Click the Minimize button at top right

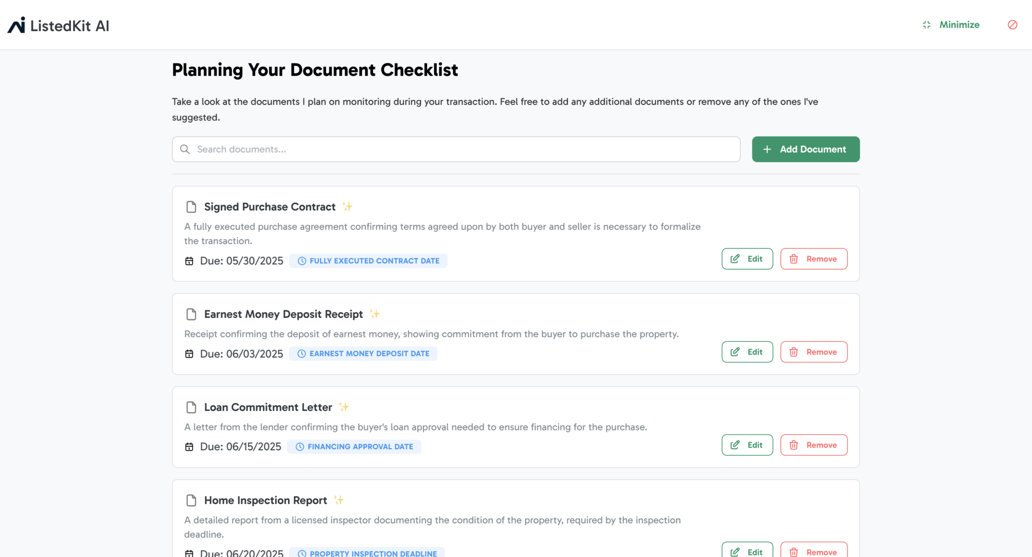(951, 25)
